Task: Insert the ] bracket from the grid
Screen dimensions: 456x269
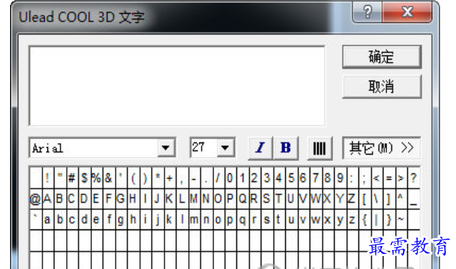Action: [x=388, y=199]
